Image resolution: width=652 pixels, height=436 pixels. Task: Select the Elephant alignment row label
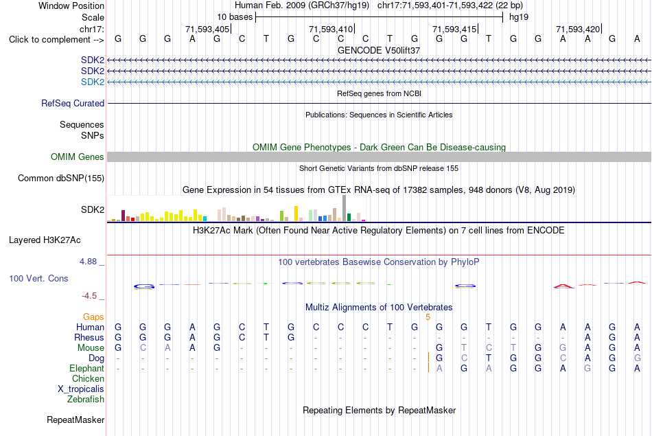(86, 368)
